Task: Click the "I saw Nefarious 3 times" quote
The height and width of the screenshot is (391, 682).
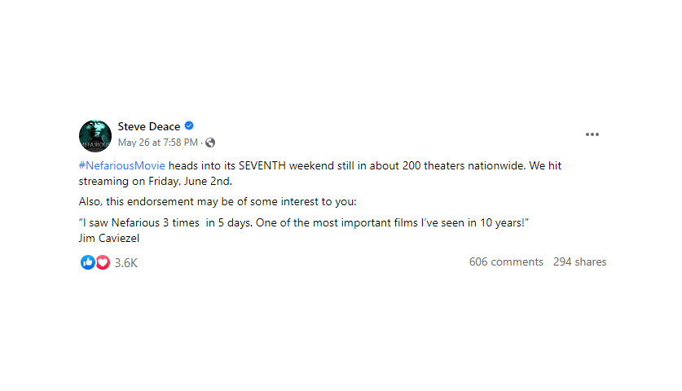Action: 140,223
